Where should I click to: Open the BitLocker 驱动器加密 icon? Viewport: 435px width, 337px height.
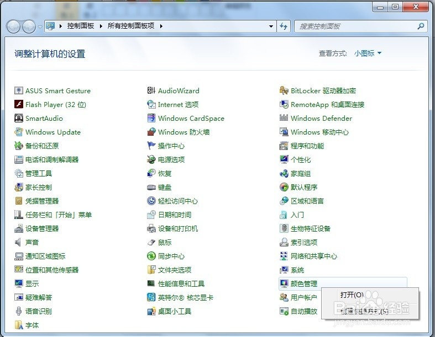(284, 90)
